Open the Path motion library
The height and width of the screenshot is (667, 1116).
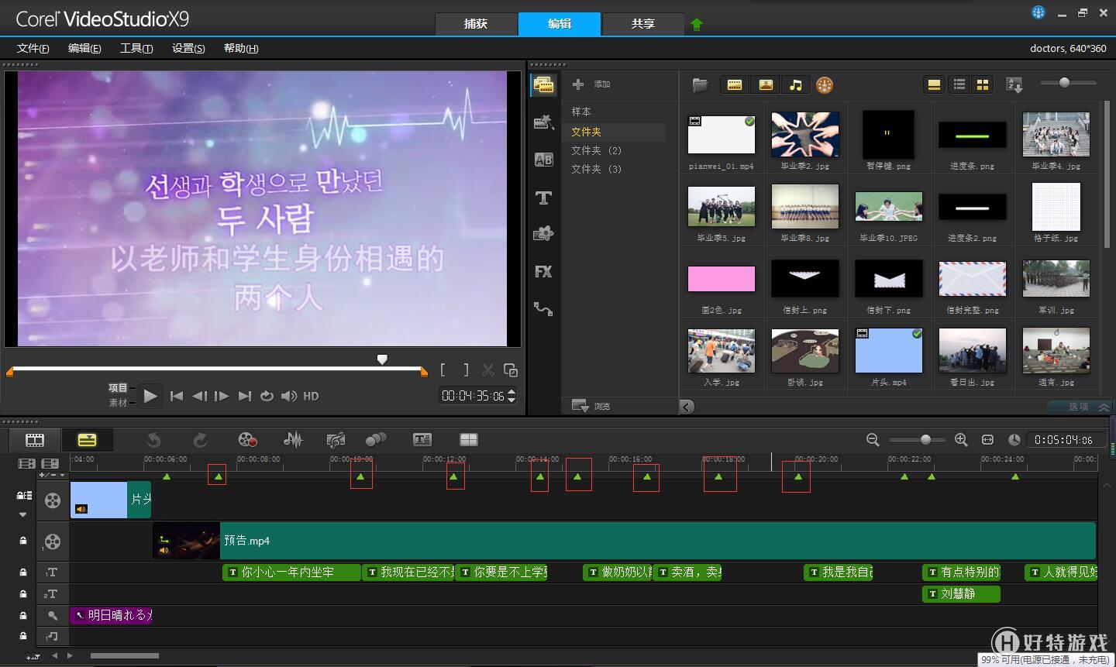point(543,308)
